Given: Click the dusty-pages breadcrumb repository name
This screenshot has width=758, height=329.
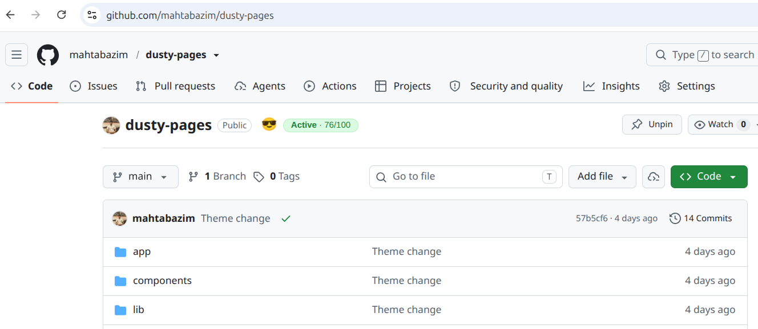Looking at the screenshot, I should (x=176, y=55).
